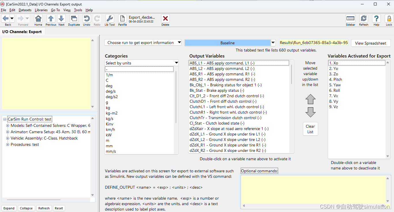Collapse the CarSim Run Control: test node

click(5, 119)
